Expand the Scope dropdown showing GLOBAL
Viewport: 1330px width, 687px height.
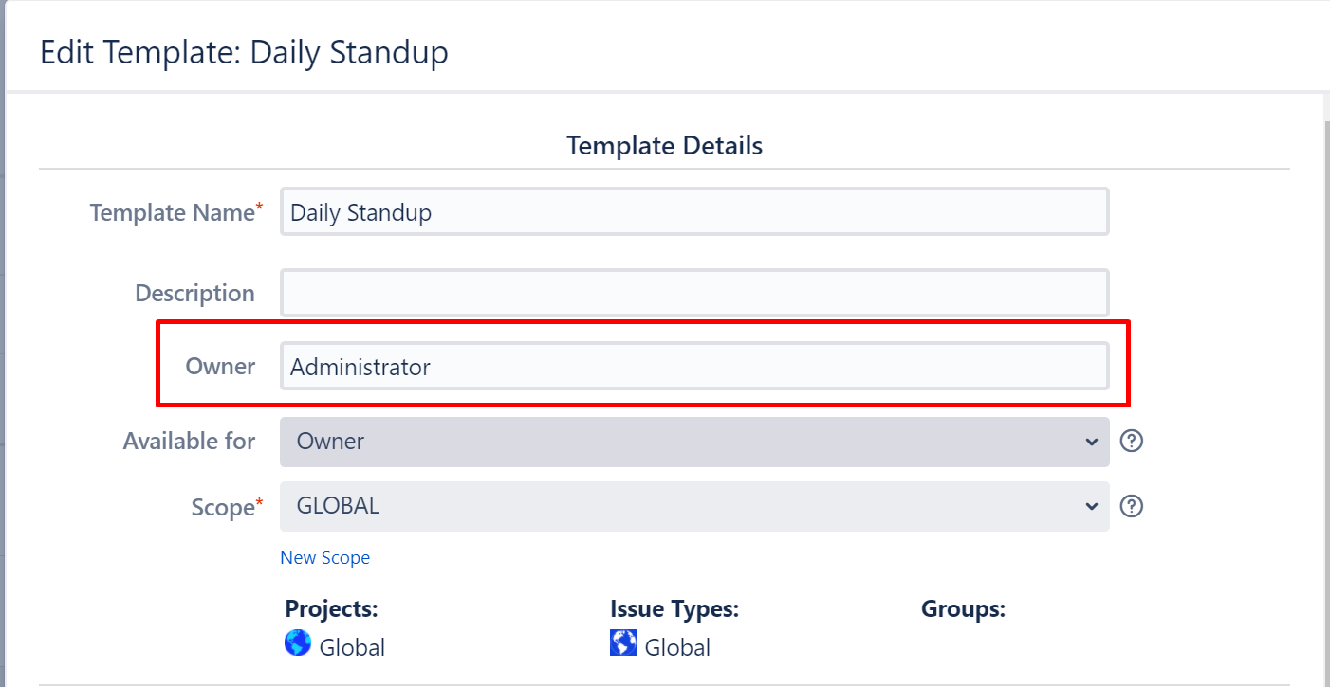693,507
